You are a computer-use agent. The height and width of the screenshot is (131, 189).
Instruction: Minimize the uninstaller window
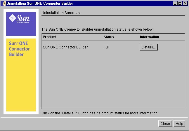point(175,4)
